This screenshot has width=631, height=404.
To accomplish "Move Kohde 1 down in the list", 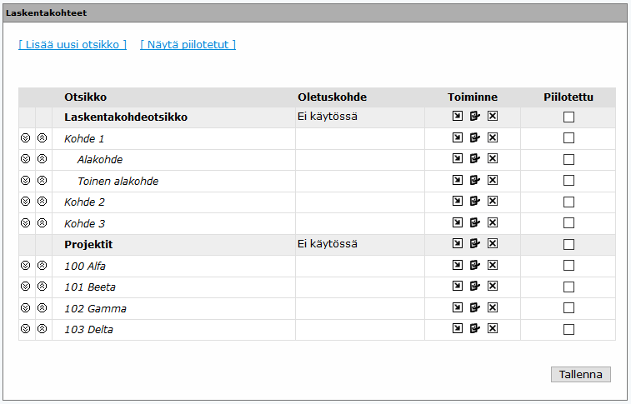I will pos(25,138).
